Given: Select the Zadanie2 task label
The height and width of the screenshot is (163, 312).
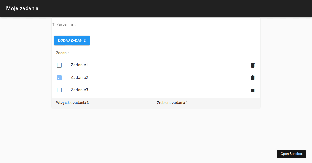Looking at the screenshot, I should [x=79, y=77].
